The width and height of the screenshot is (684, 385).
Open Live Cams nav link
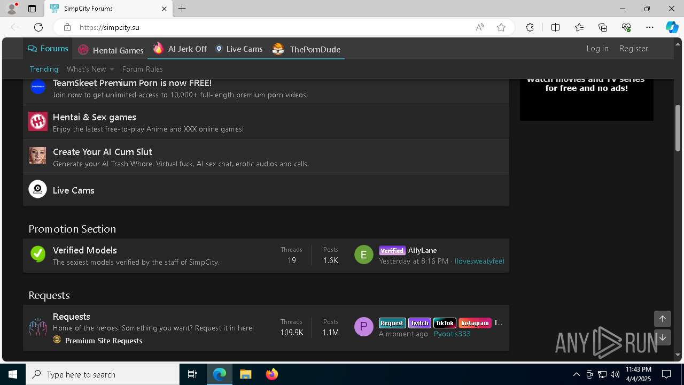tap(239, 49)
